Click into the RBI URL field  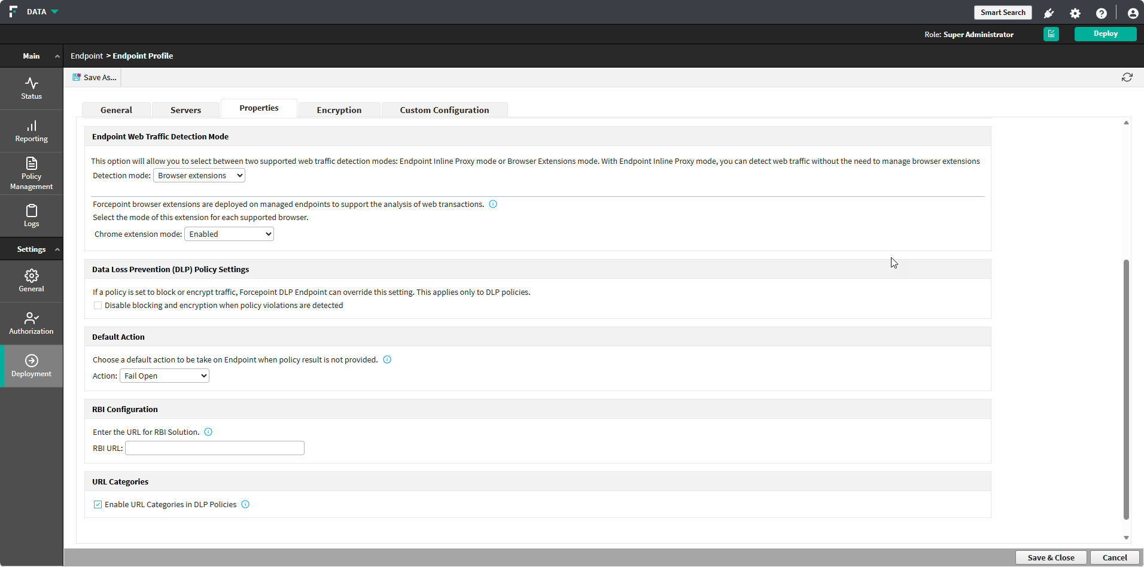[215, 448]
